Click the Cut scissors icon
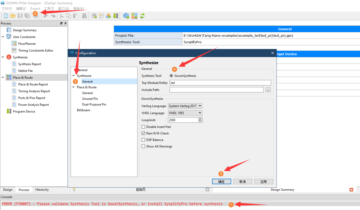Viewport: 360px width, 210px height. click(x=61, y=16)
